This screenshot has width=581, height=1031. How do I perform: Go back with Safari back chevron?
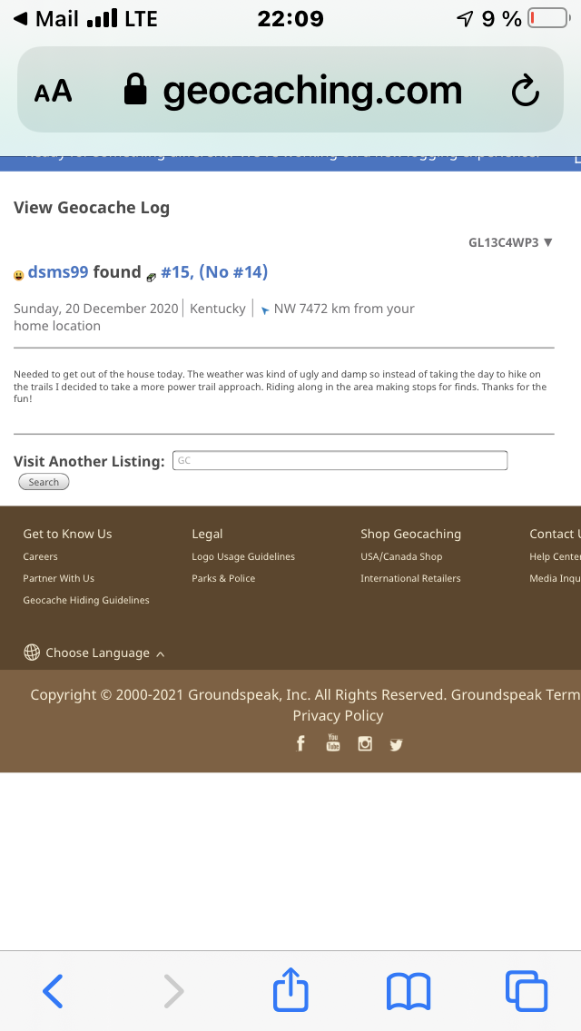(x=53, y=991)
